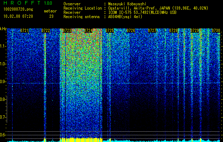Click the Receiver field label

[x=72, y=12]
